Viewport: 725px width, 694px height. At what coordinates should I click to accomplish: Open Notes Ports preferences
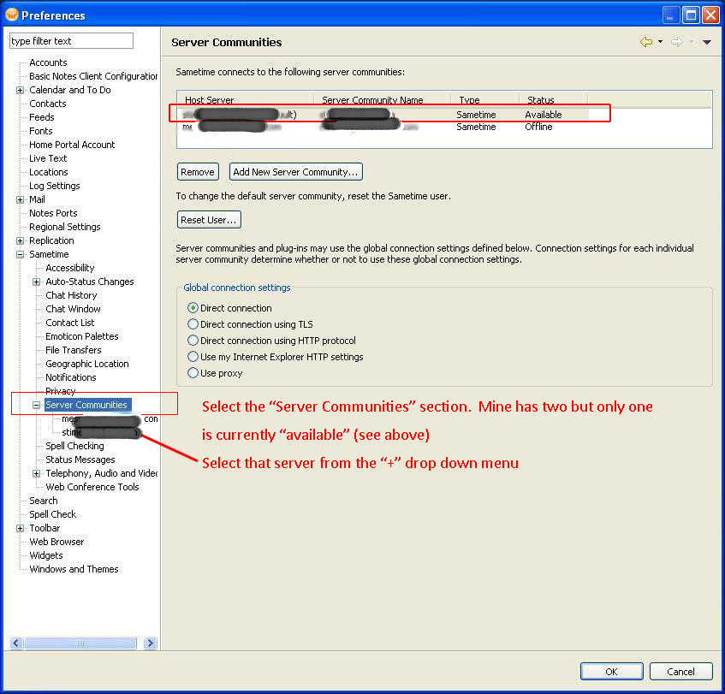click(x=53, y=213)
